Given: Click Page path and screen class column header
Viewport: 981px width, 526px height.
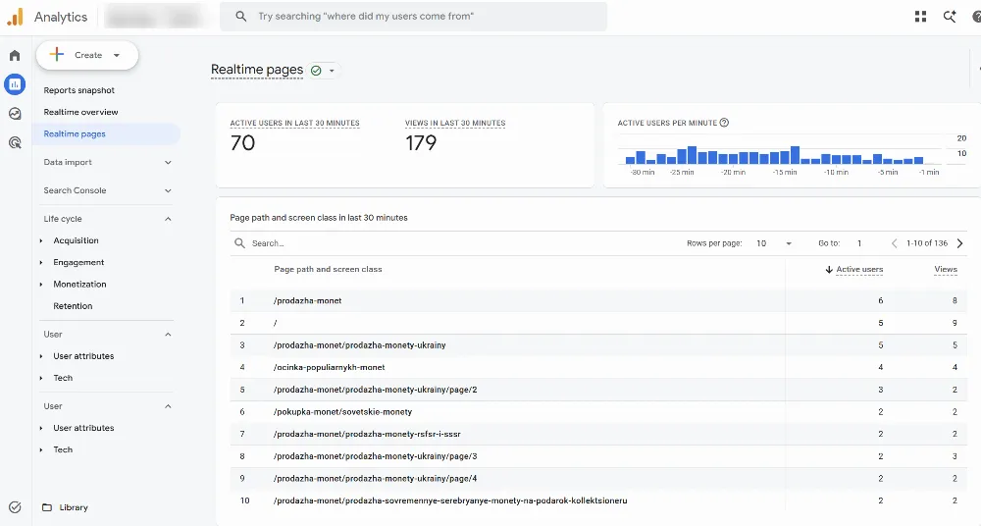Looking at the screenshot, I should tap(328, 269).
